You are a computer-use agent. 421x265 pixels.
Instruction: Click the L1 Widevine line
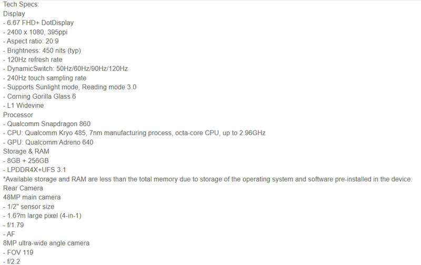coord(23,105)
